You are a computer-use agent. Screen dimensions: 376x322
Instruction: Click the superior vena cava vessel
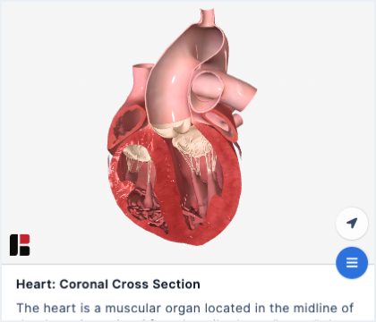coord(140,82)
